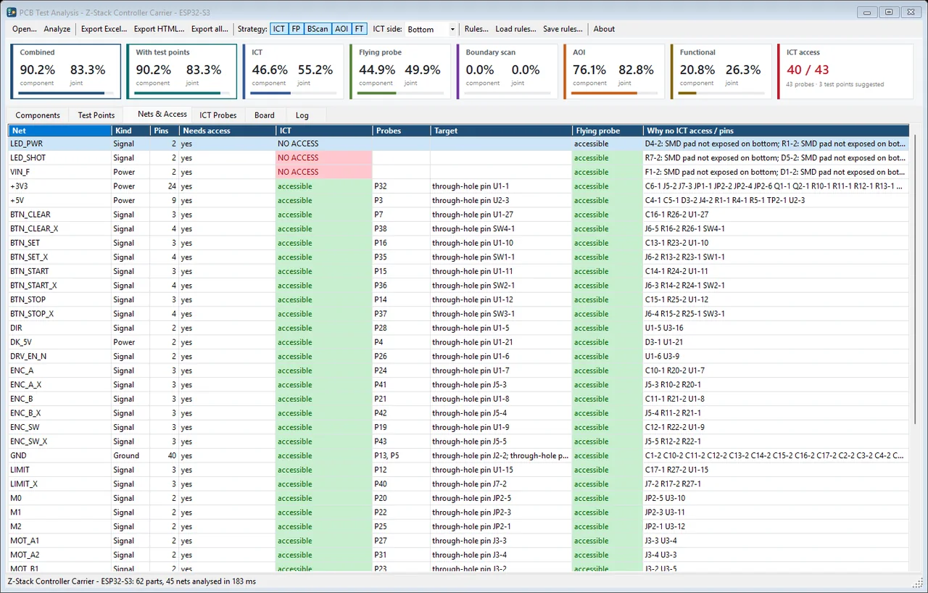Click Export HTML... in the toolbar
Image resolution: width=928 pixels, height=593 pixels.
coord(159,29)
